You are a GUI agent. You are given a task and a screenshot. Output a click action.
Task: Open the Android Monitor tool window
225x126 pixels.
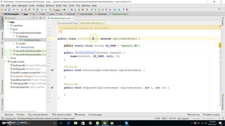coord(38,114)
